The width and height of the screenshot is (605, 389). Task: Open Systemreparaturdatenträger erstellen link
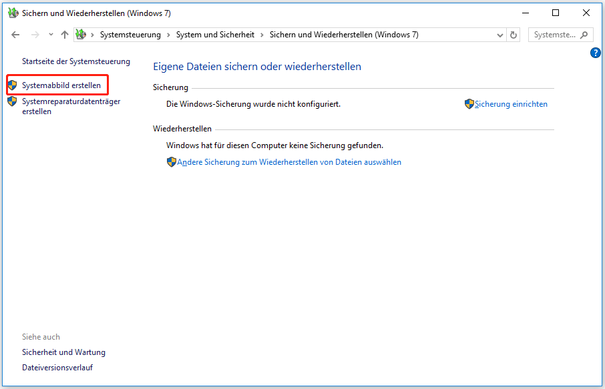[x=71, y=106]
